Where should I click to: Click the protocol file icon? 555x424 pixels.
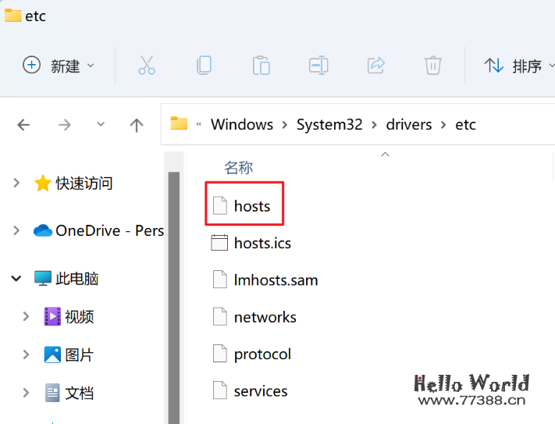(x=220, y=354)
